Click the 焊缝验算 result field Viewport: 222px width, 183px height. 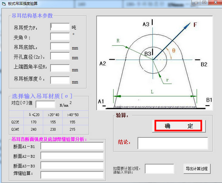click(72, 175)
